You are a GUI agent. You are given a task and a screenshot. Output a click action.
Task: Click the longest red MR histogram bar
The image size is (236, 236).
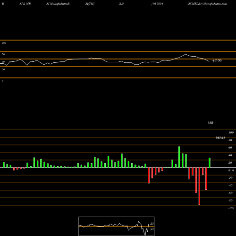coord(199,186)
